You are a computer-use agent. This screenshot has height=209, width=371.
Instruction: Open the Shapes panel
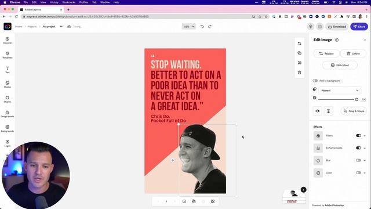pyautogui.click(x=8, y=99)
